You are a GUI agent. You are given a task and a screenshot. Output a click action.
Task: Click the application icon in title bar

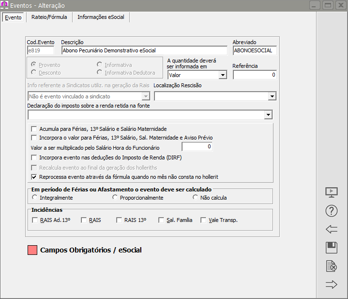pyautogui.click(x=5, y=5)
